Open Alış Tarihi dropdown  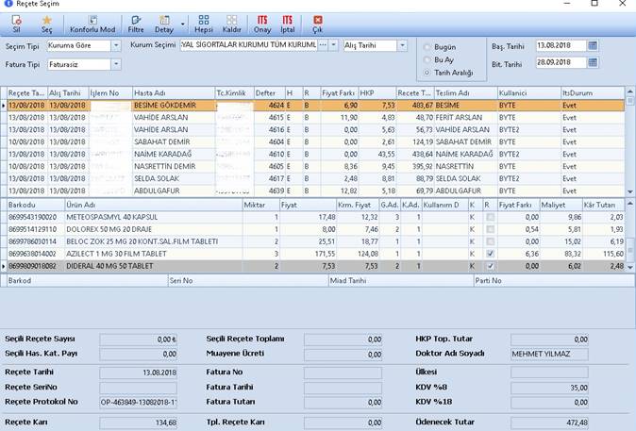pyautogui.click(x=402, y=45)
